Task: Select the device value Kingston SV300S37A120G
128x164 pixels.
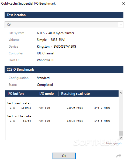Action: pos(56,47)
